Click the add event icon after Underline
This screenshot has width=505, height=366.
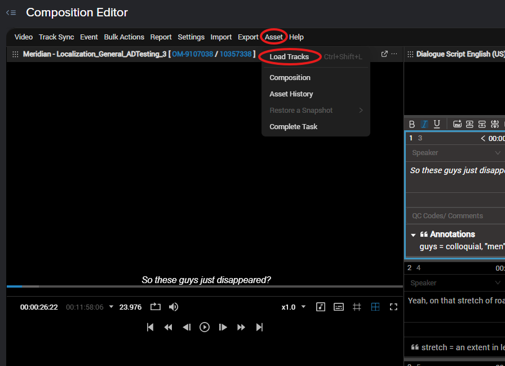(x=457, y=124)
